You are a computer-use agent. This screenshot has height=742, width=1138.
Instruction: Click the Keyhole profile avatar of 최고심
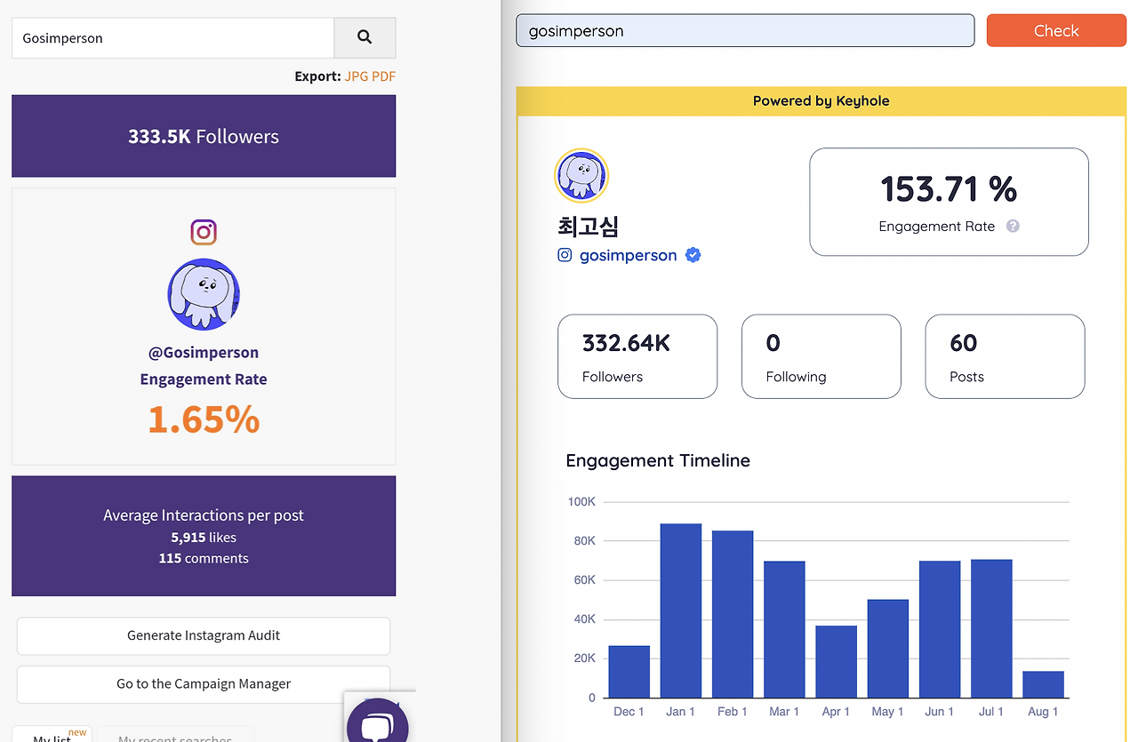pyautogui.click(x=581, y=176)
